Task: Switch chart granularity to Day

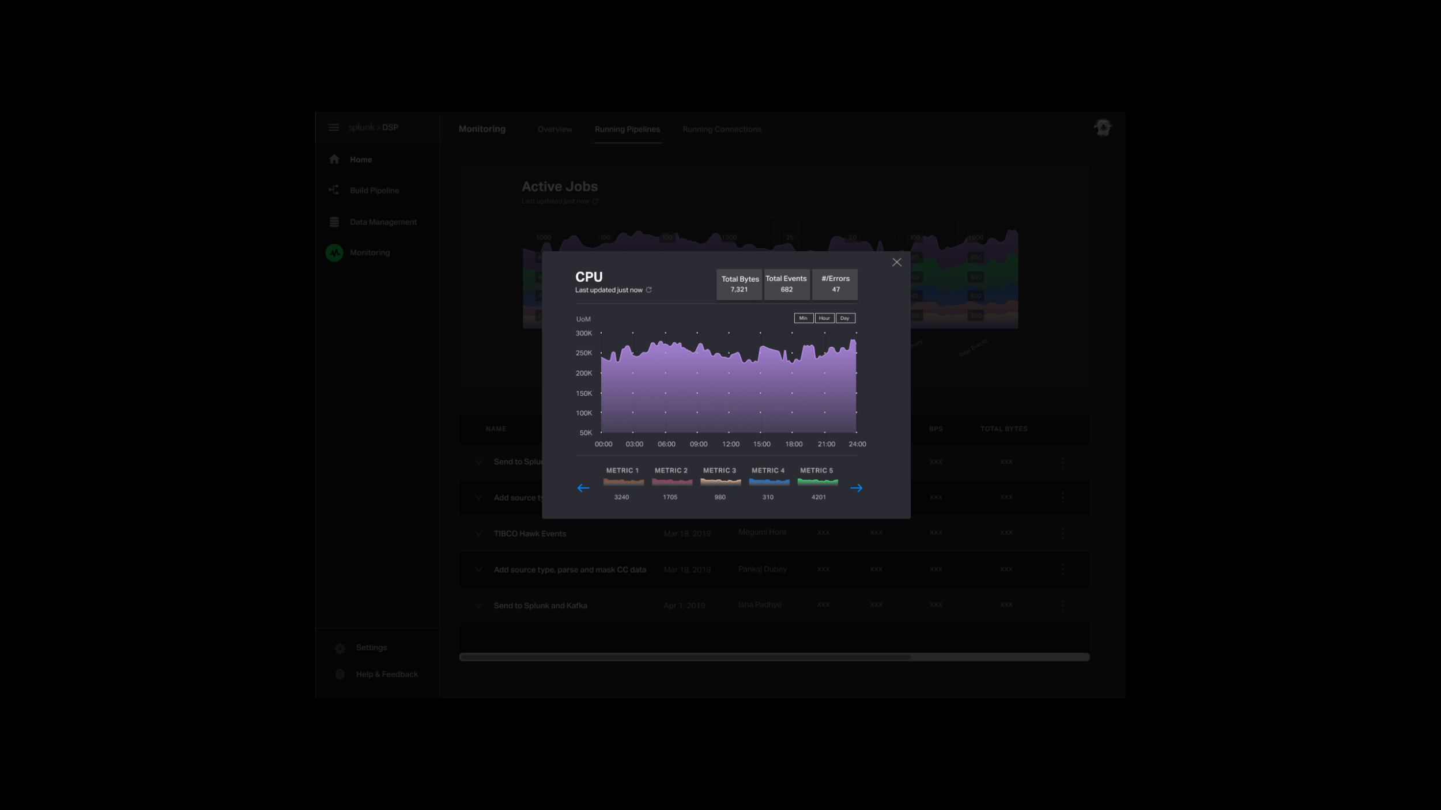Action: click(845, 318)
